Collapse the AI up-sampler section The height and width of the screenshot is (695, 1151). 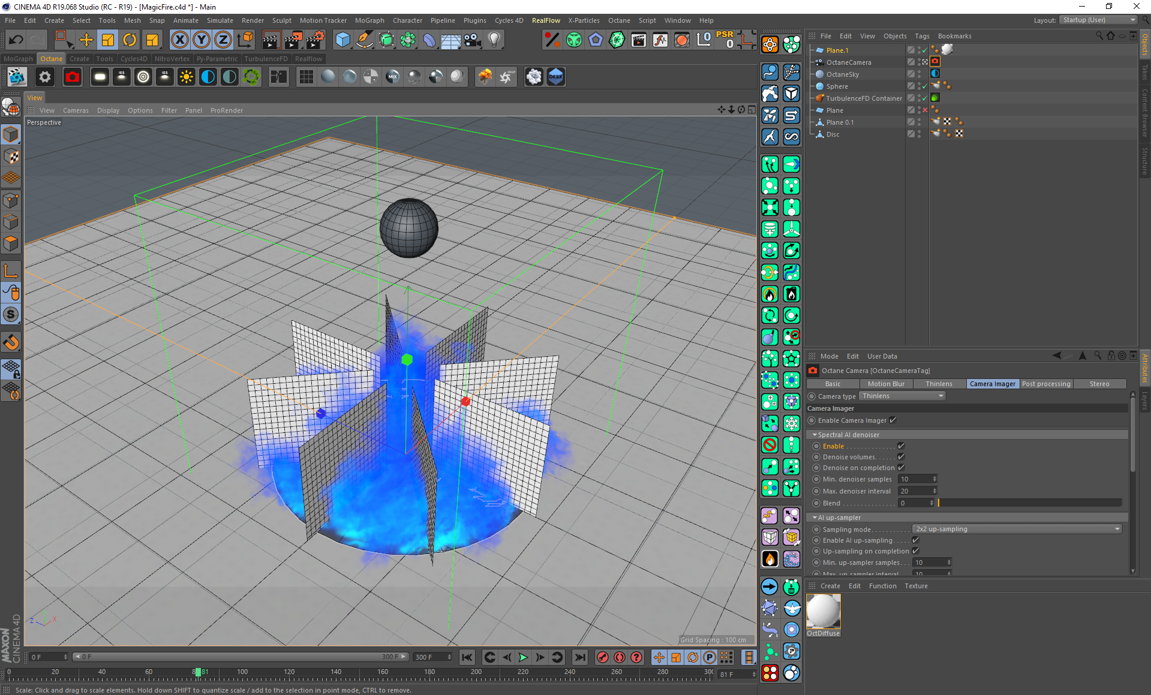pyautogui.click(x=815, y=518)
